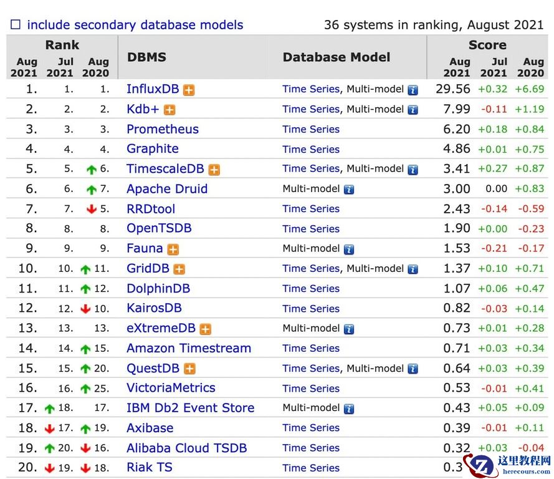The height and width of the screenshot is (479, 554).
Task: Open the Graphite database link
Action: pos(153,148)
